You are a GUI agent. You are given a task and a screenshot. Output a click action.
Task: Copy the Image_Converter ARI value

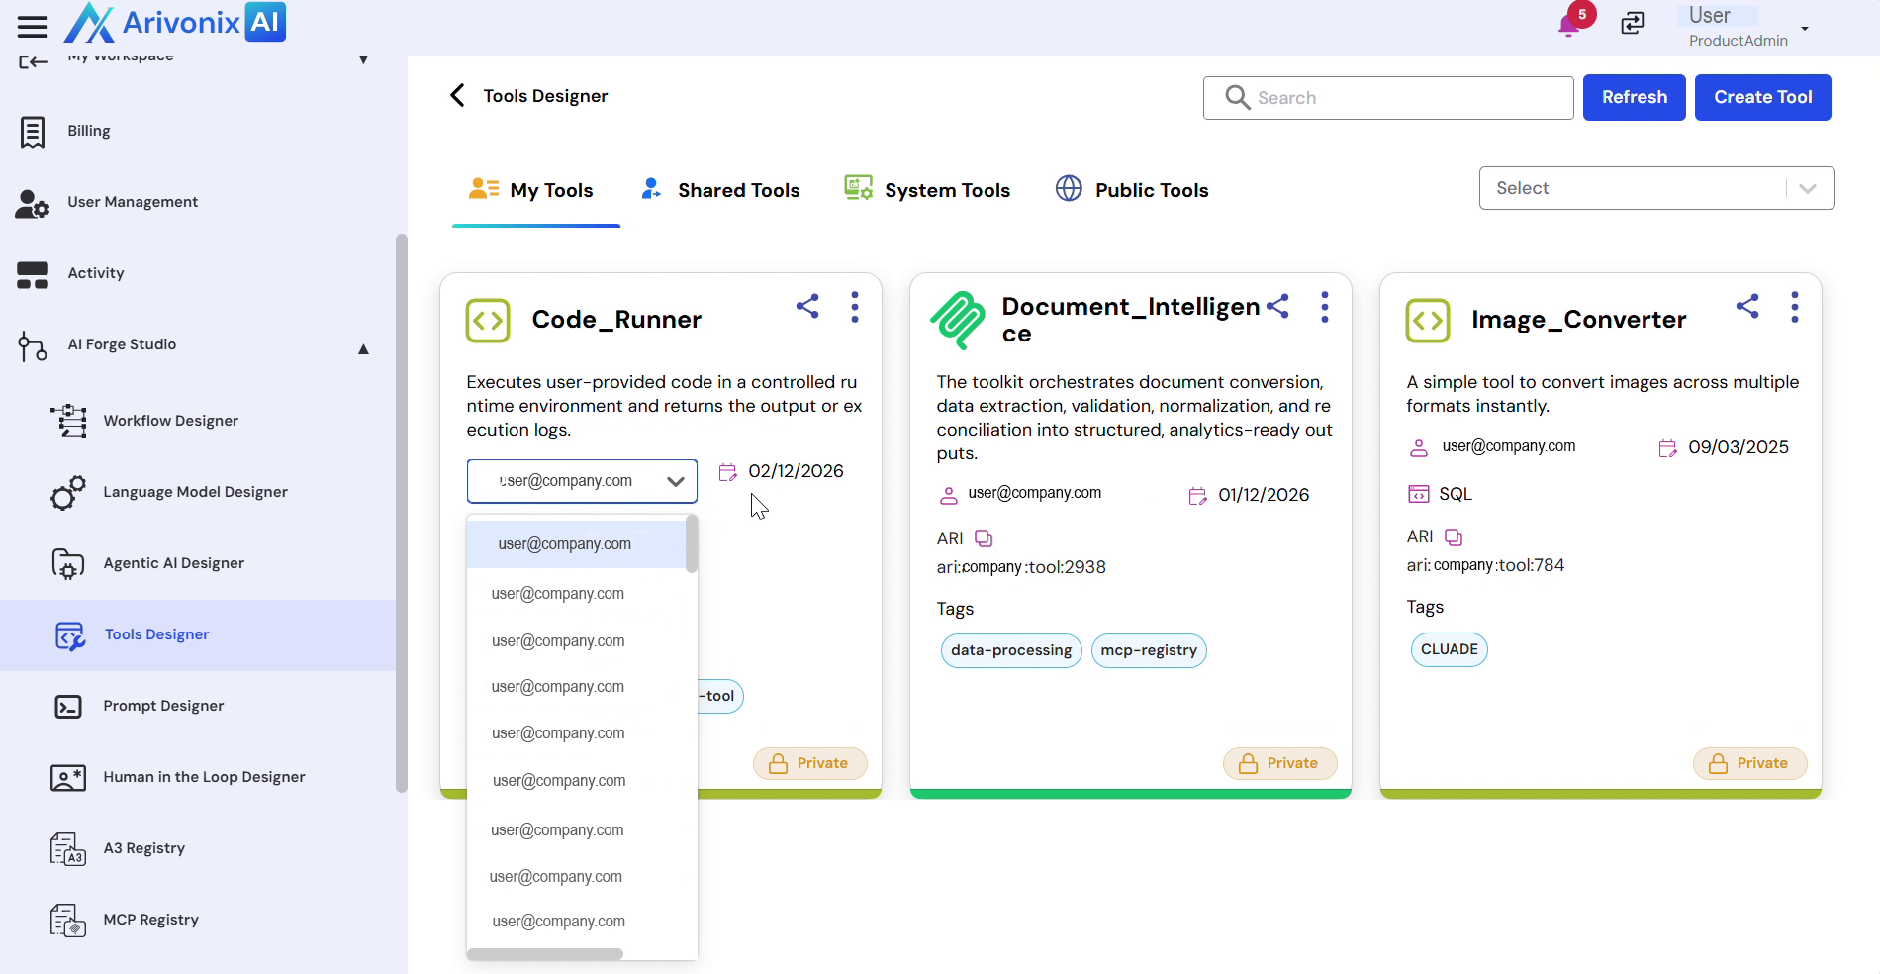pos(1454,536)
